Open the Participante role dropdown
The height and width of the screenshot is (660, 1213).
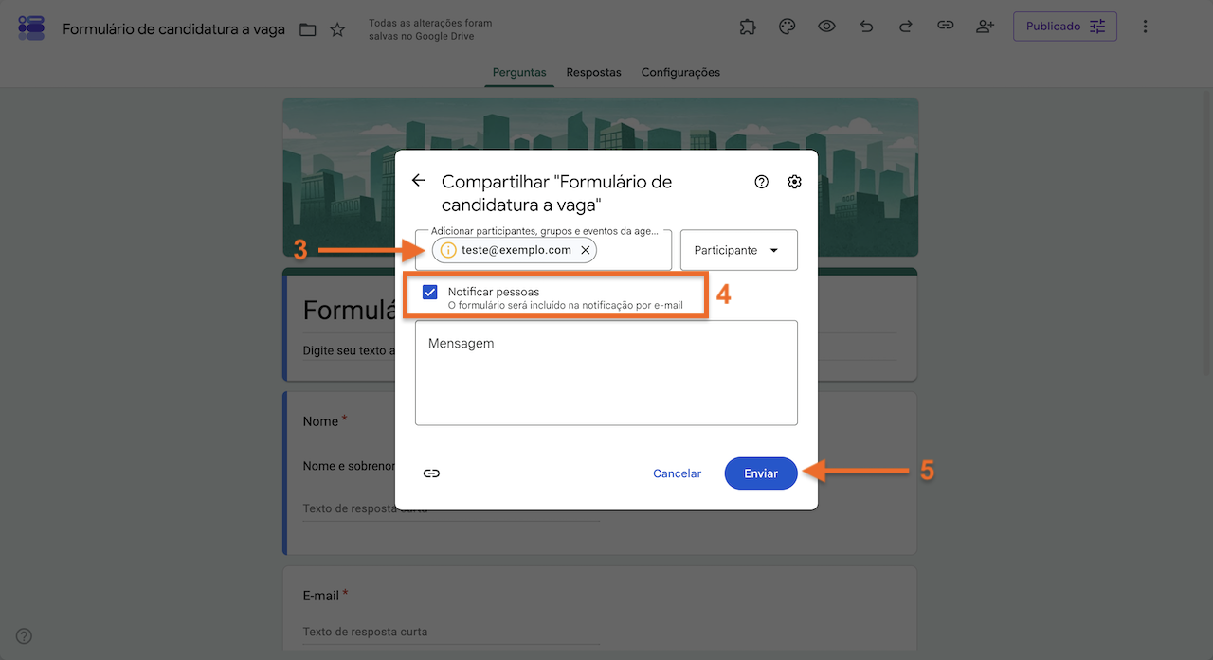tap(739, 250)
